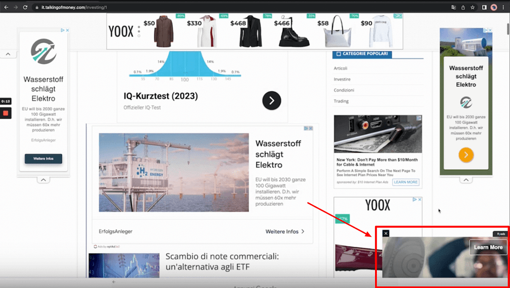Open the Scambio di note commerciali article
This screenshot has width=510, height=288.
click(222, 262)
